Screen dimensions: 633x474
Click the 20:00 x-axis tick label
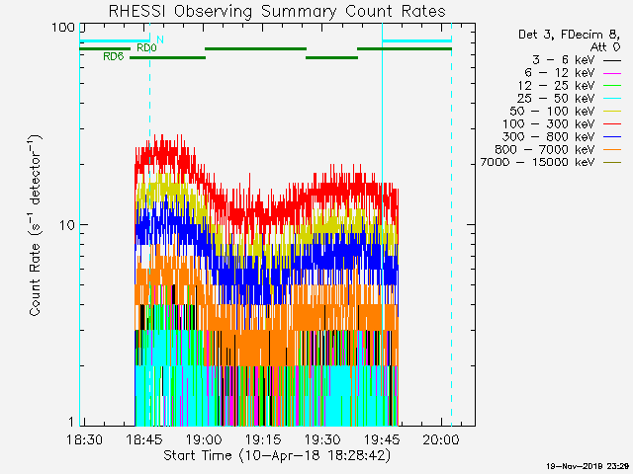click(x=441, y=439)
